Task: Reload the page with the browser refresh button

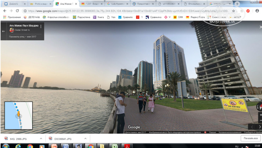Action: pos(17,11)
